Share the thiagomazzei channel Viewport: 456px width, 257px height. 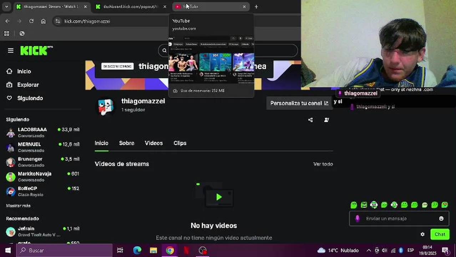pyautogui.click(x=310, y=120)
